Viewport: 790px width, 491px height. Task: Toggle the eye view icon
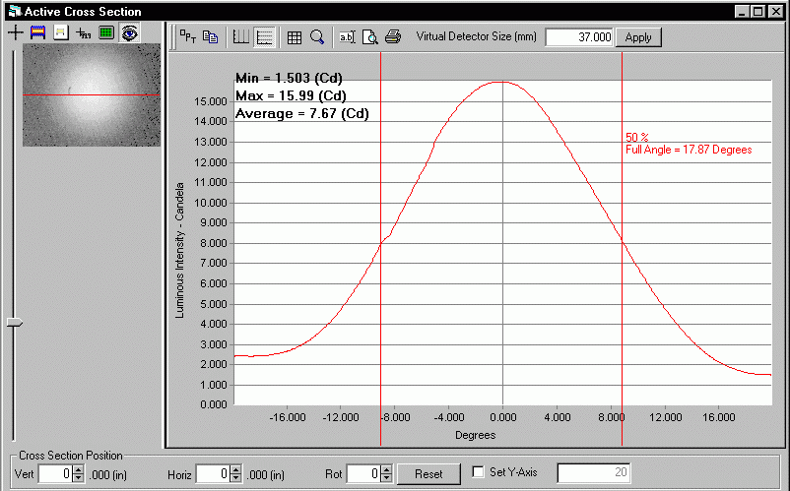tap(130, 33)
